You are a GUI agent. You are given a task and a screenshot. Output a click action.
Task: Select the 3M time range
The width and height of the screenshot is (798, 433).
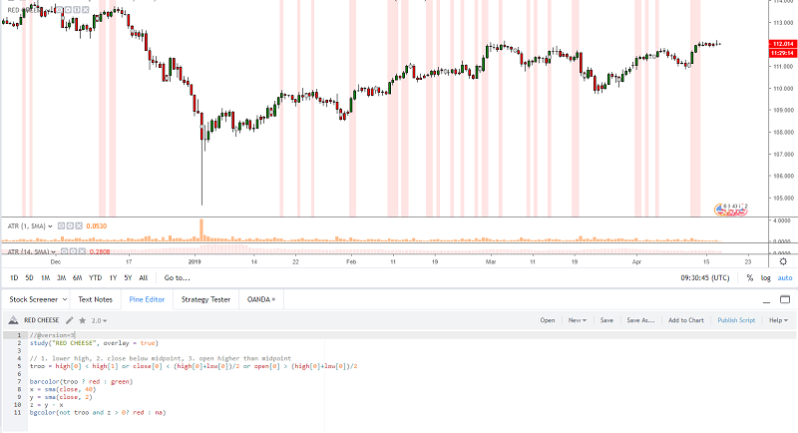pyautogui.click(x=61, y=277)
